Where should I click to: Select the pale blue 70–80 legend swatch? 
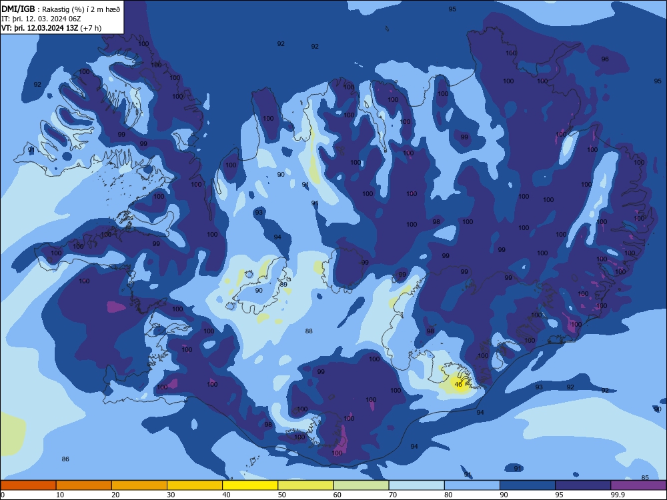coord(416,485)
